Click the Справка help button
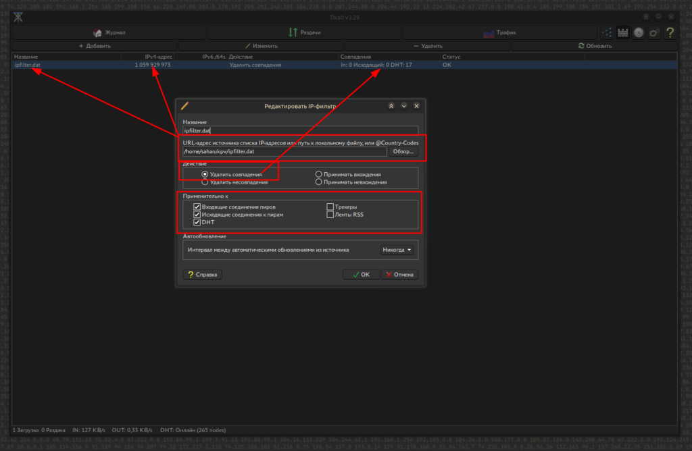 point(203,275)
